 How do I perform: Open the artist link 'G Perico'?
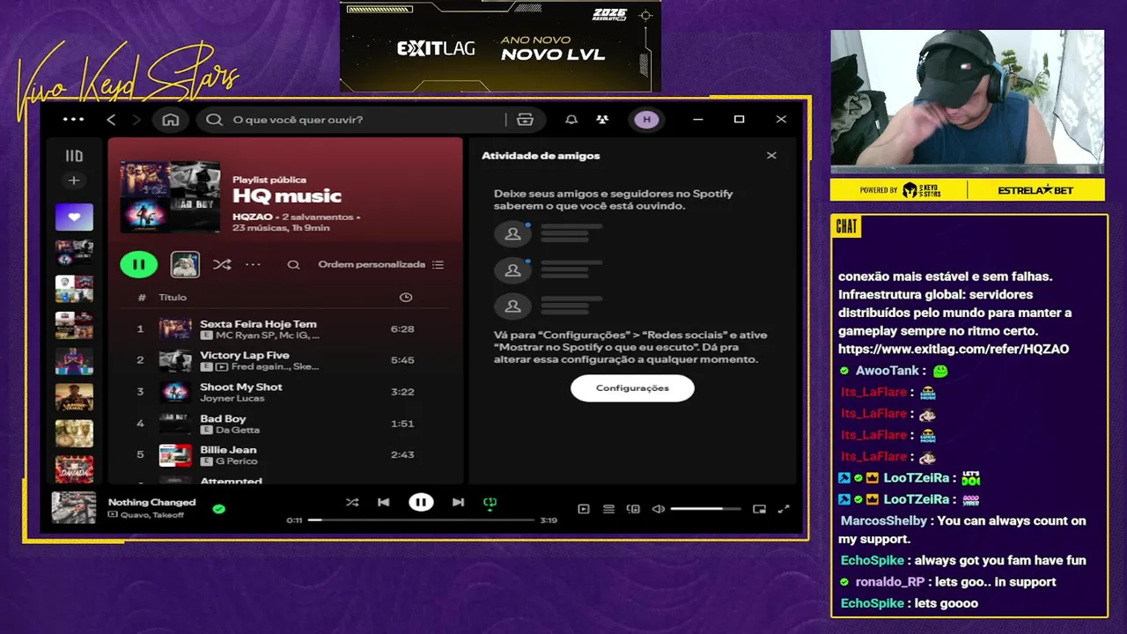(x=237, y=461)
